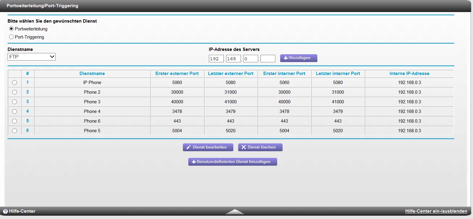Click the Hilfe-Center ein-/ausblenden link

[x=436, y=211]
